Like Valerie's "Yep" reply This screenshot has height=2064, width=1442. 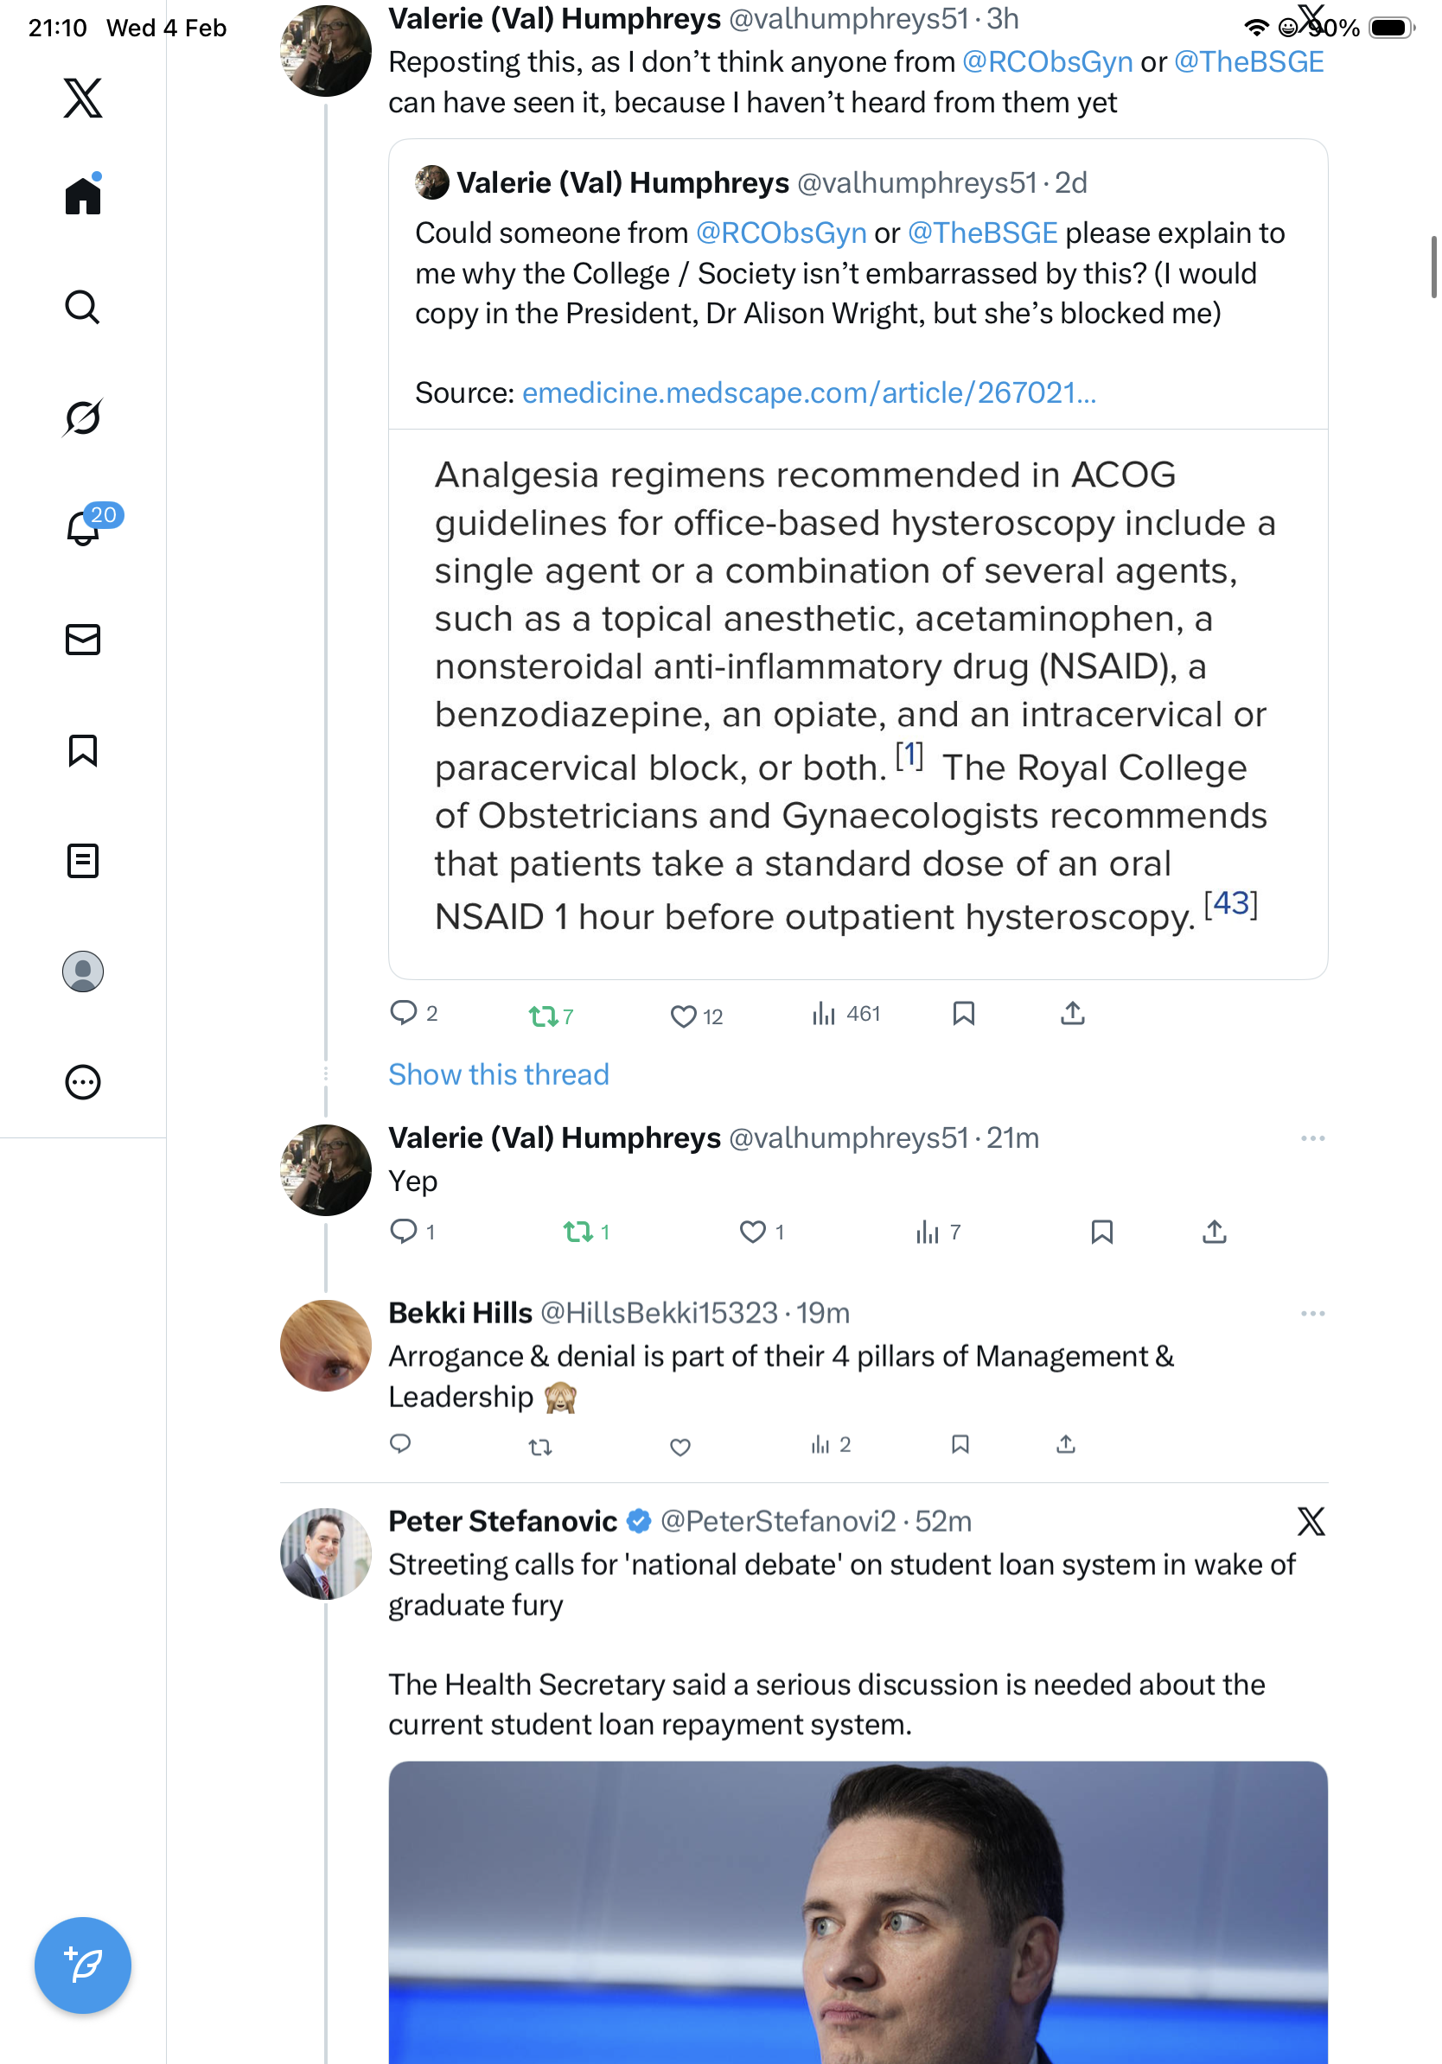point(751,1231)
